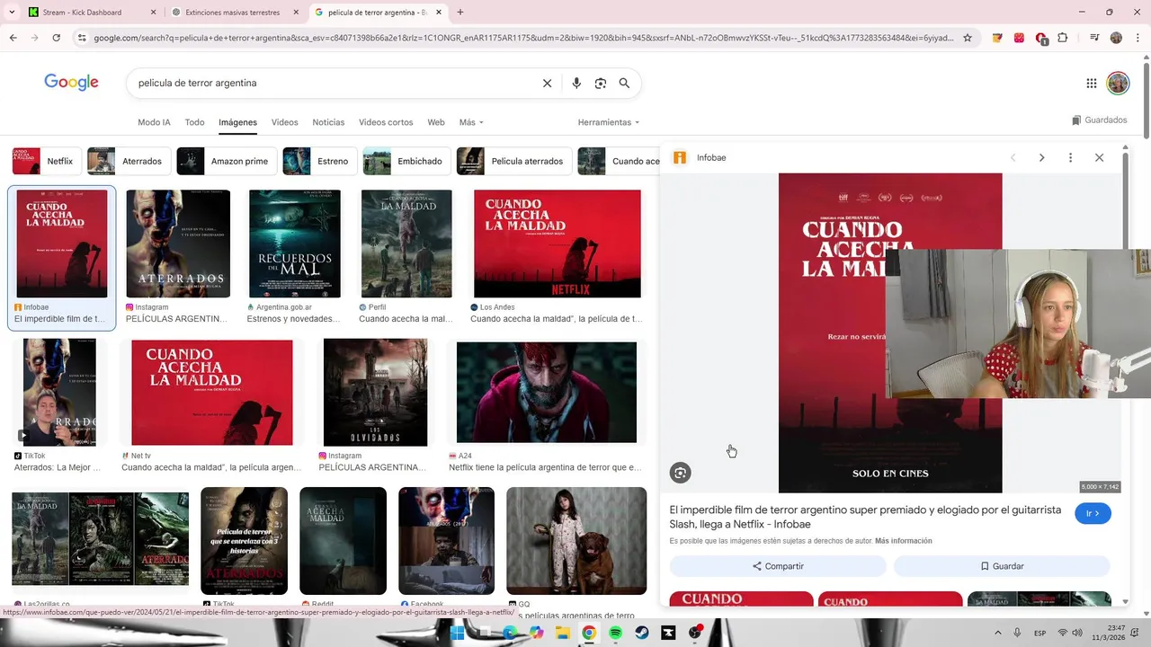
Task: Start voice search with microphone icon
Action: [576, 83]
